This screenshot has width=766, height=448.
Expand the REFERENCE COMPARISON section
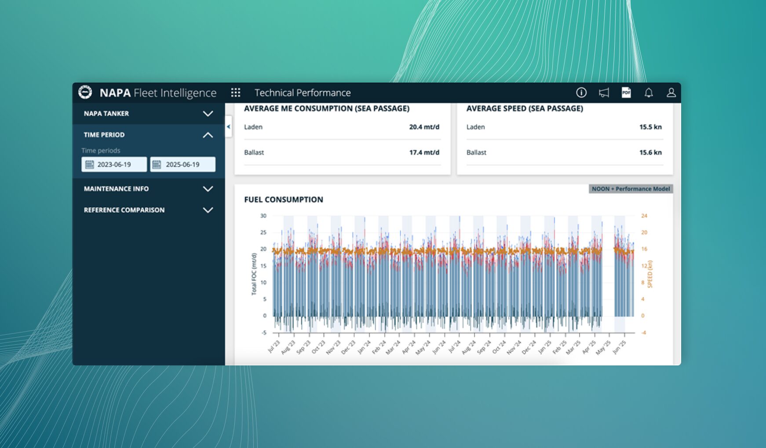tap(208, 210)
